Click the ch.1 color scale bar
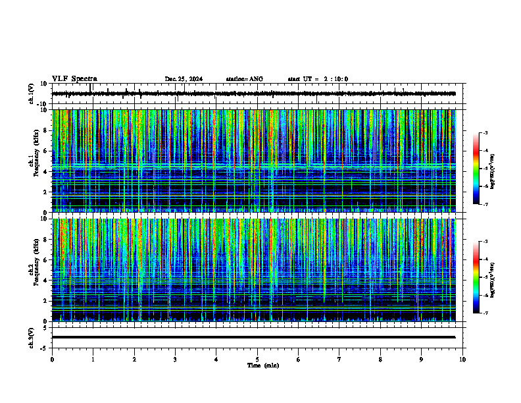 [x=476, y=169]
